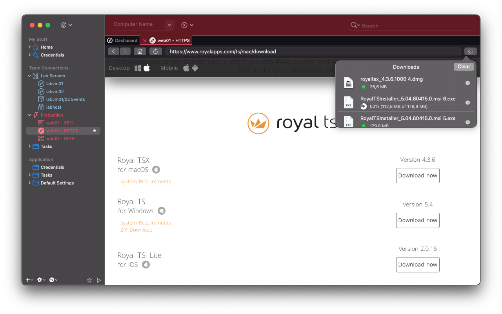Clear the downloads list

pos(464,67)
